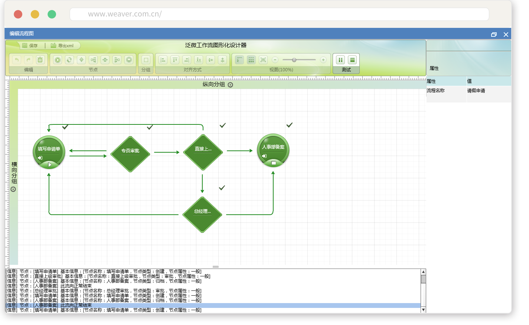Screen dimensions: 529x325
Task: Click the undo arrow icon
Action: coord(17,60)
